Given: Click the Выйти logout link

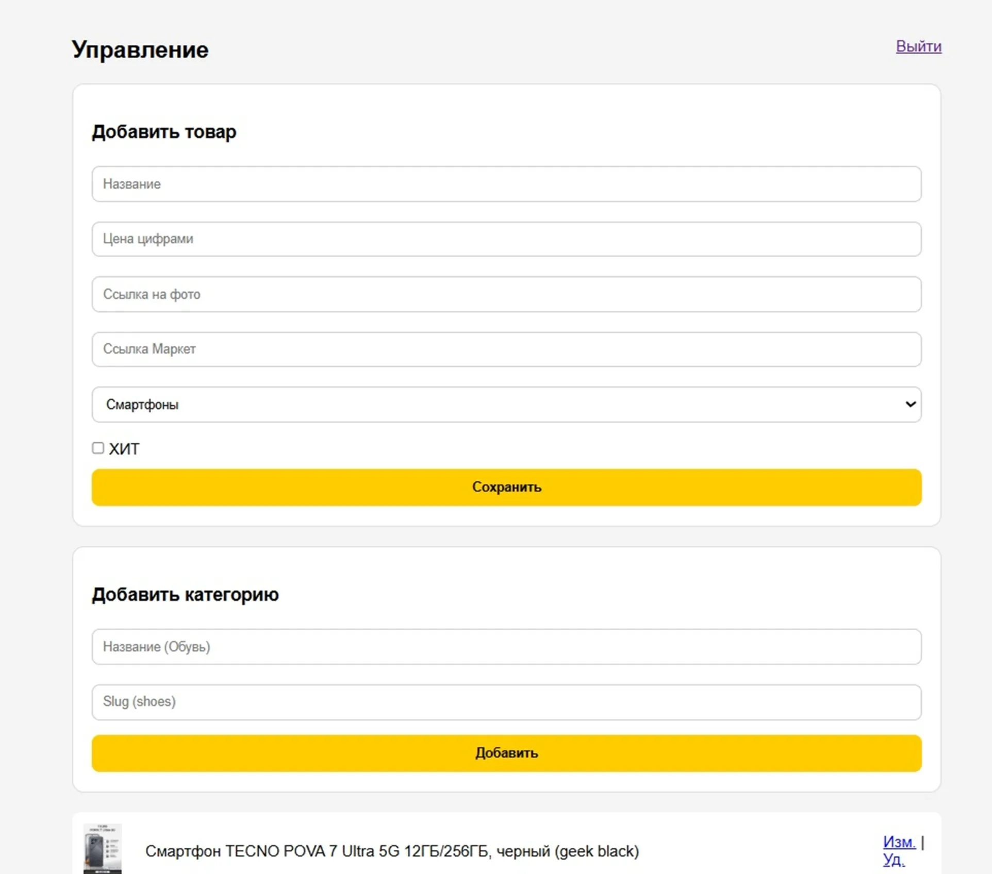Looking at the screenshot, I should click(918, 46).
